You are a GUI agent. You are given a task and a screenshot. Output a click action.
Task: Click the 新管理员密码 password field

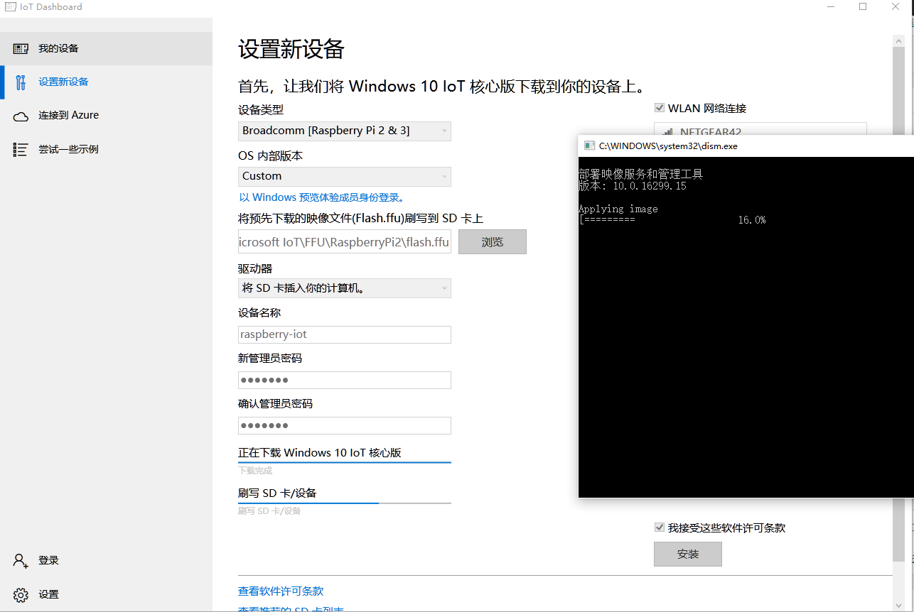(344, 380)
